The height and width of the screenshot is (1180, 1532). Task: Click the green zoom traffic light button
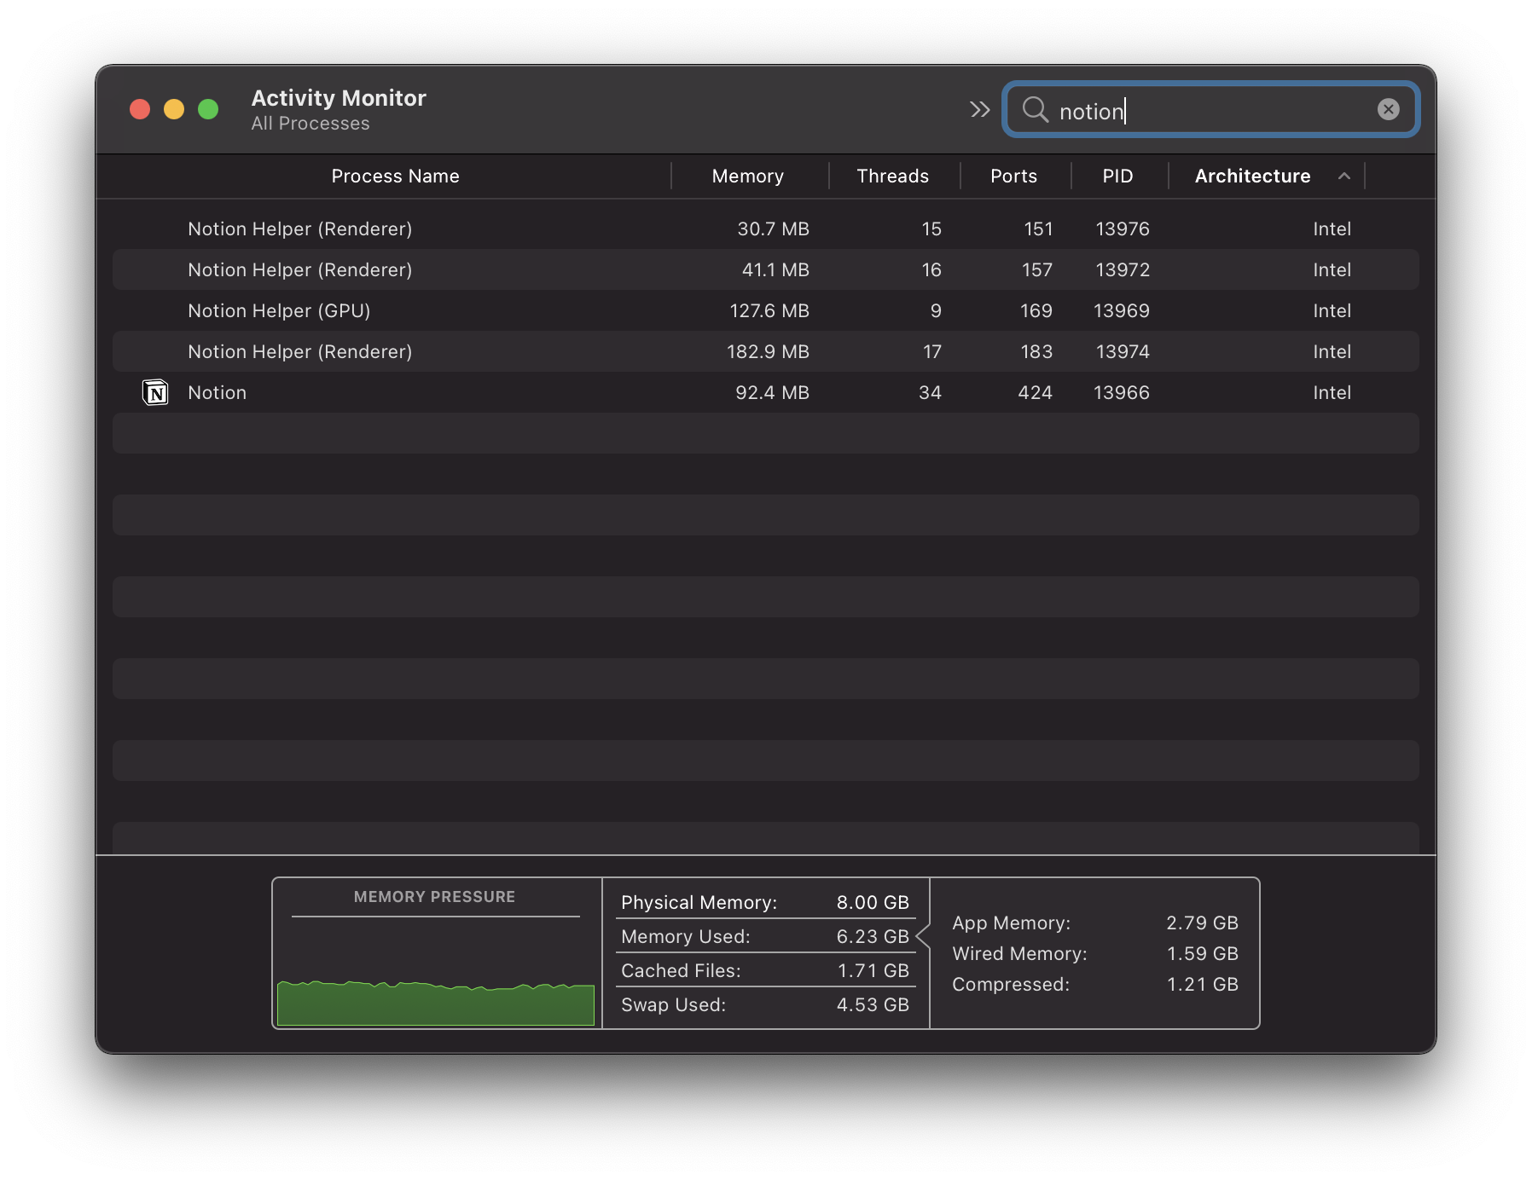(206, 108)
